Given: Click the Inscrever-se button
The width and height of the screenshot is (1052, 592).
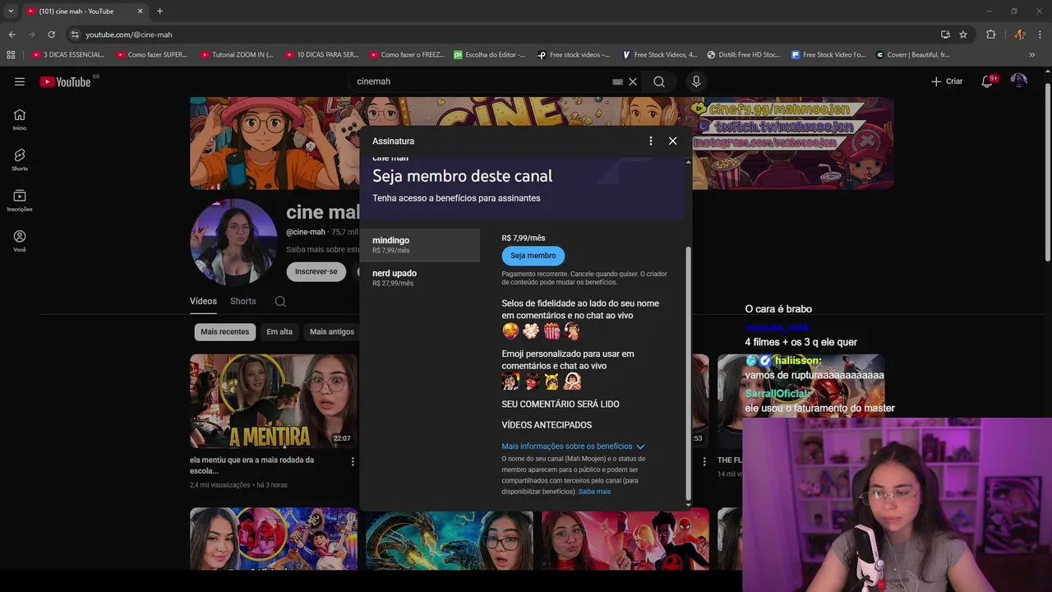Looking at the screenshot, I should (x=316, y=271).
